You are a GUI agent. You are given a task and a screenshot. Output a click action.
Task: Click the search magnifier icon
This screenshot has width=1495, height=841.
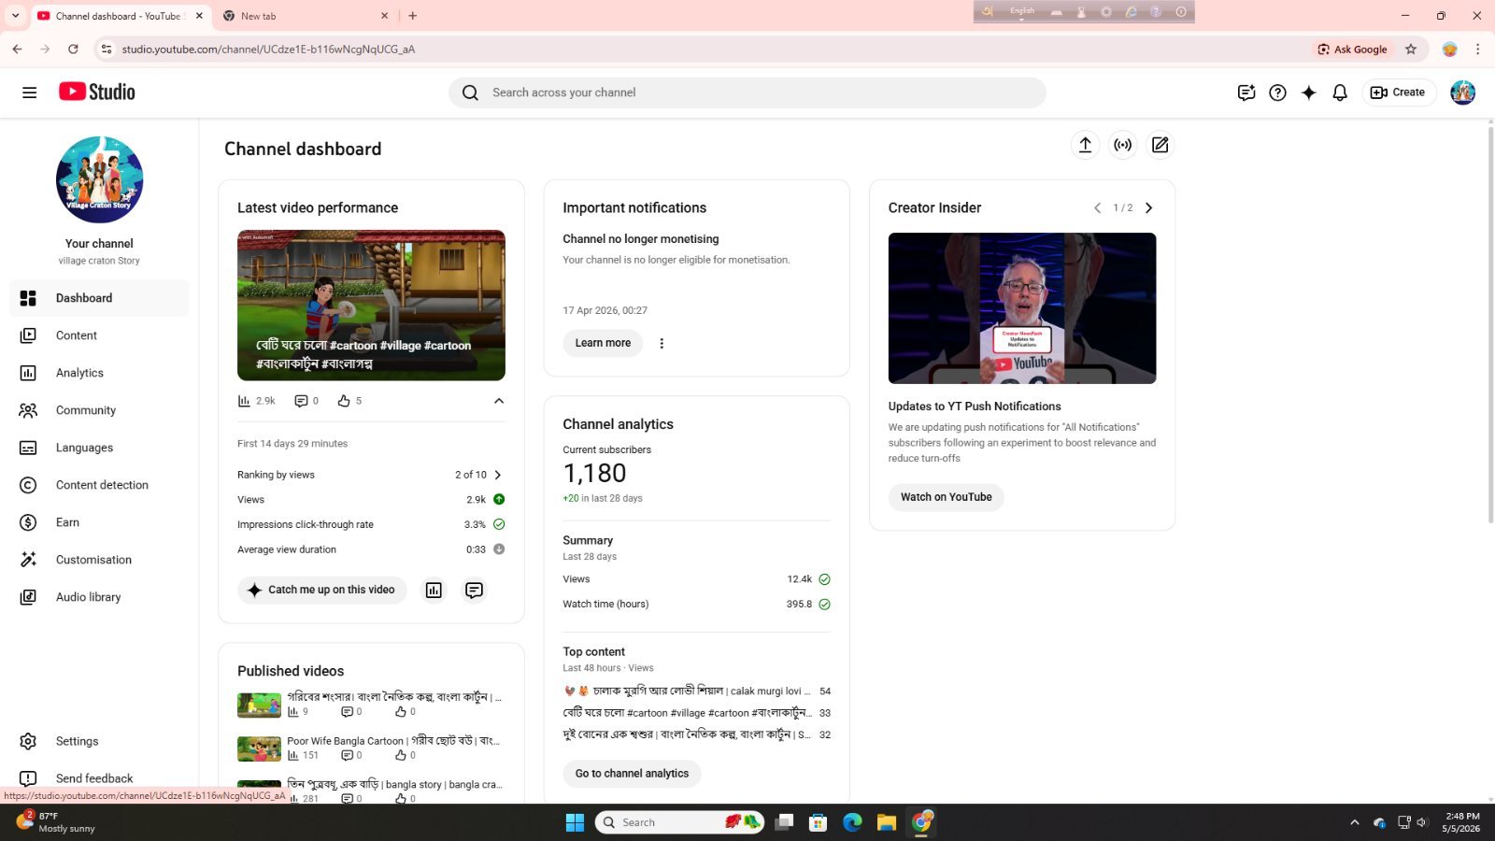click(x=471, y=93)
